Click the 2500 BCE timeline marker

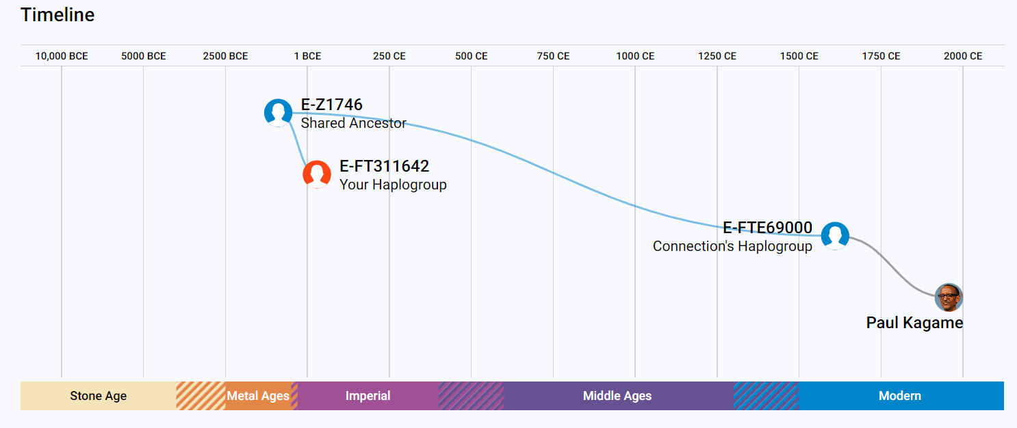[225, 56]
